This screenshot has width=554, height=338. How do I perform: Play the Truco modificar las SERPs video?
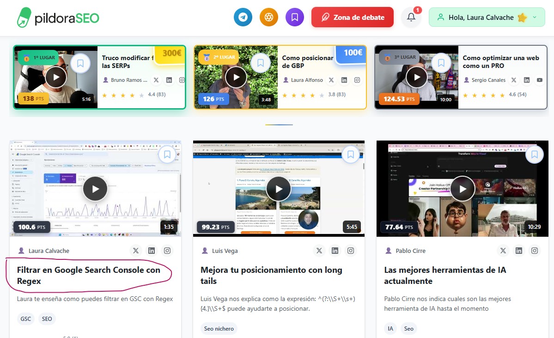pos(56,77)
